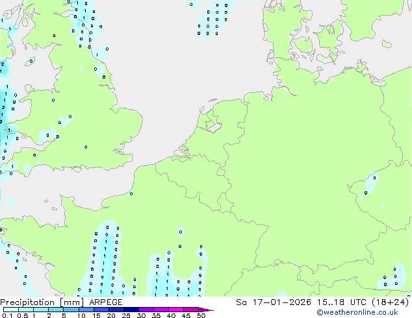Select the 5–10 mm legend color swatch
412x318 pixels.
point(71,310)
